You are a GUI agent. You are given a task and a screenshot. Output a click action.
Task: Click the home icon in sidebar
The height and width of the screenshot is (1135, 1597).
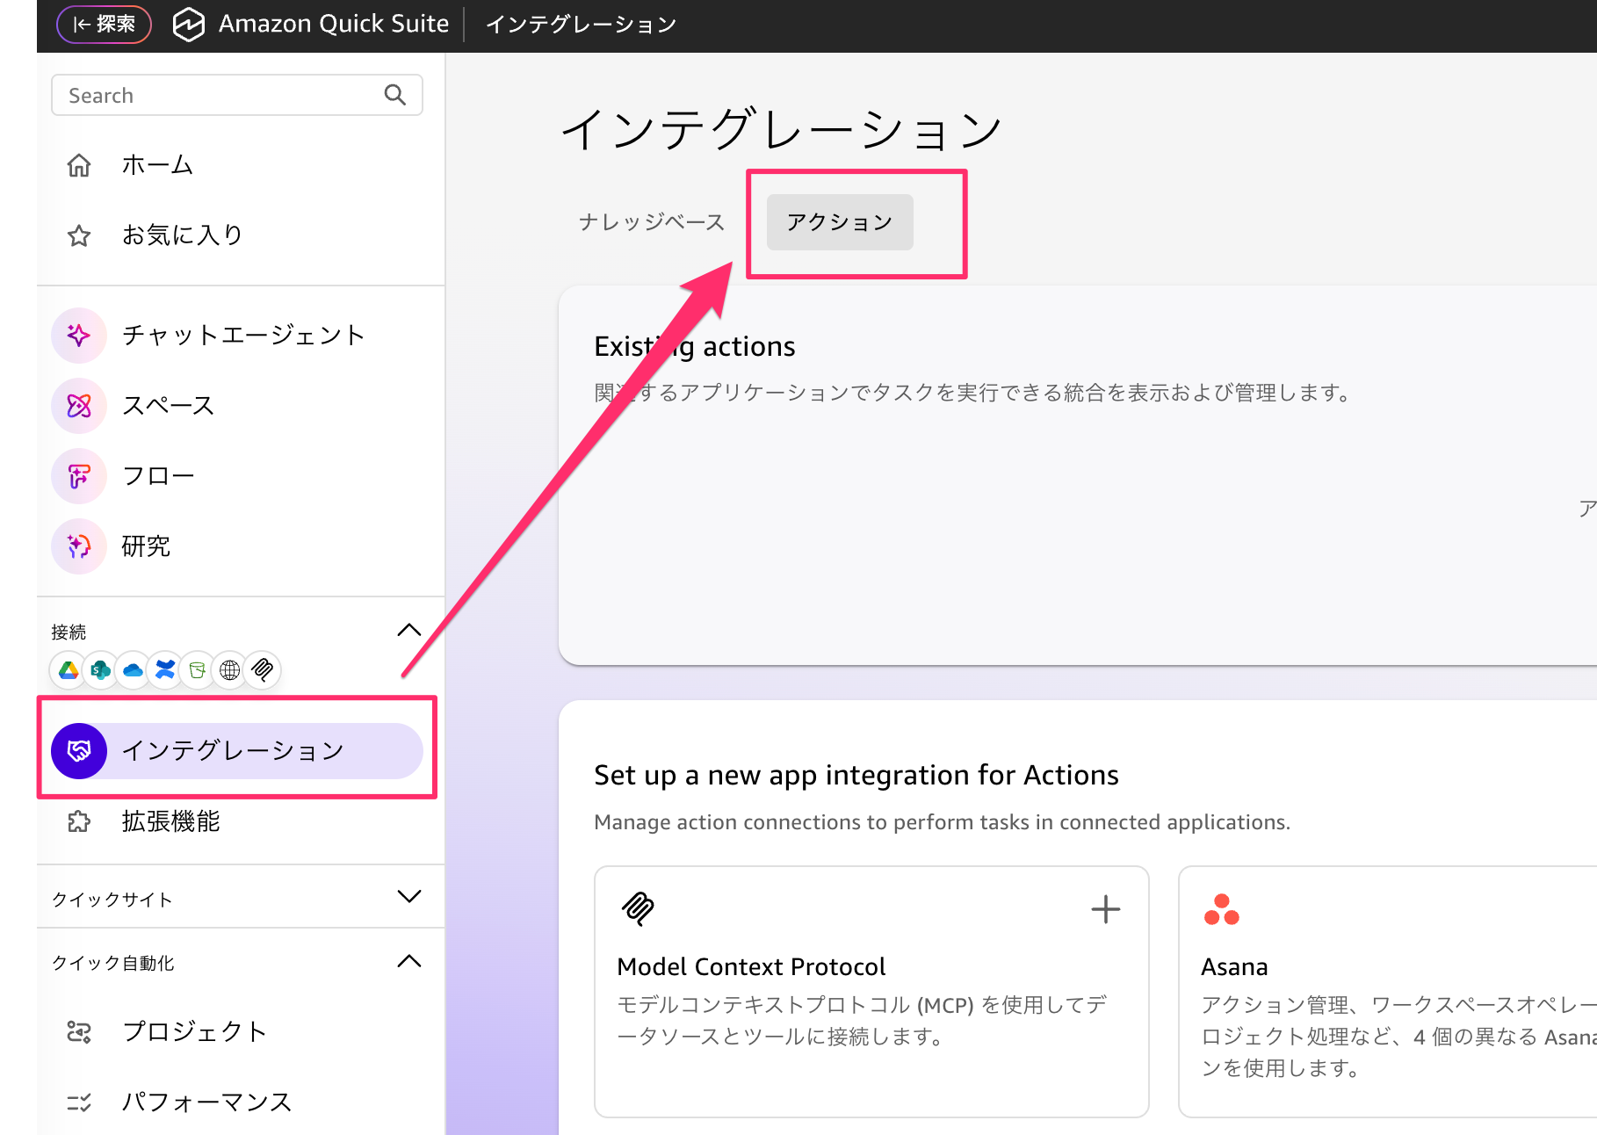click(79, 165)
